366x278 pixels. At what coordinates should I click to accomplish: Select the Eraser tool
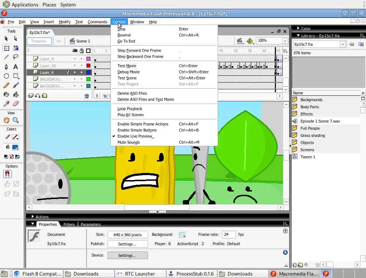click(15, 104)
